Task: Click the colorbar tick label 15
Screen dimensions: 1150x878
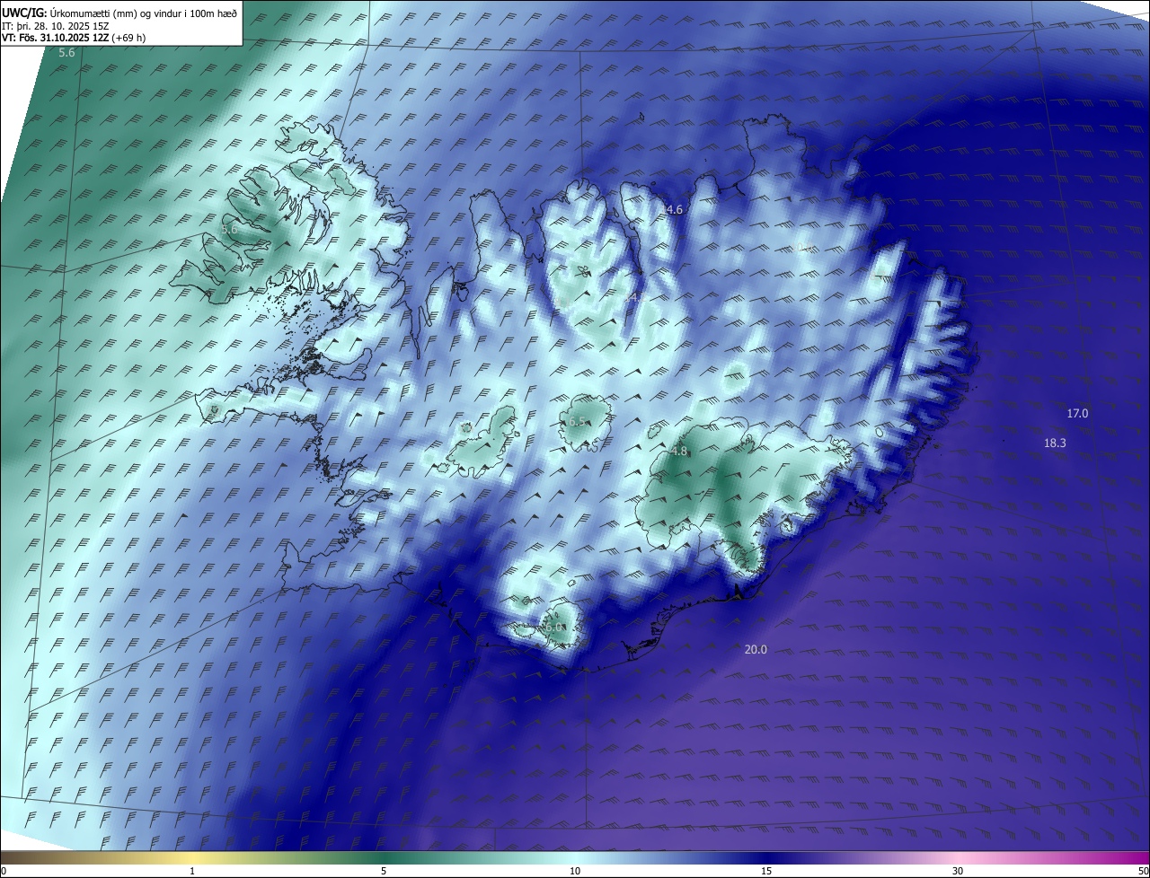Action: click(x=766, y=871)
